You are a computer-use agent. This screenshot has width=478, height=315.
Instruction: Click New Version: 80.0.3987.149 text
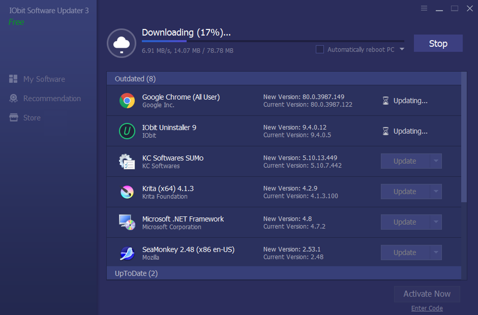[x=304, y=97]
